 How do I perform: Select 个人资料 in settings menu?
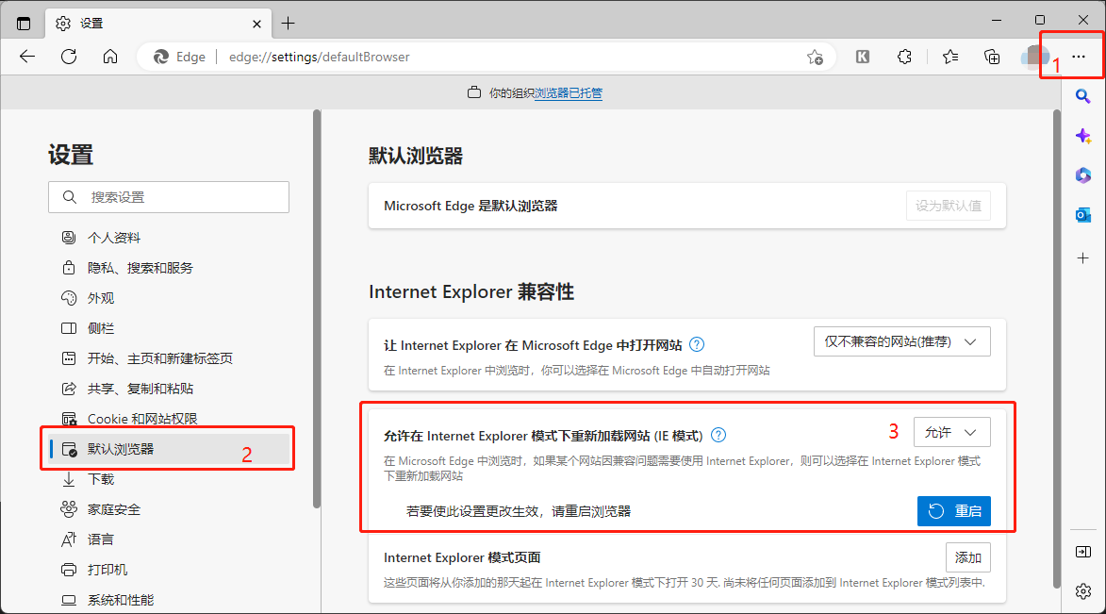pos(113,238)
